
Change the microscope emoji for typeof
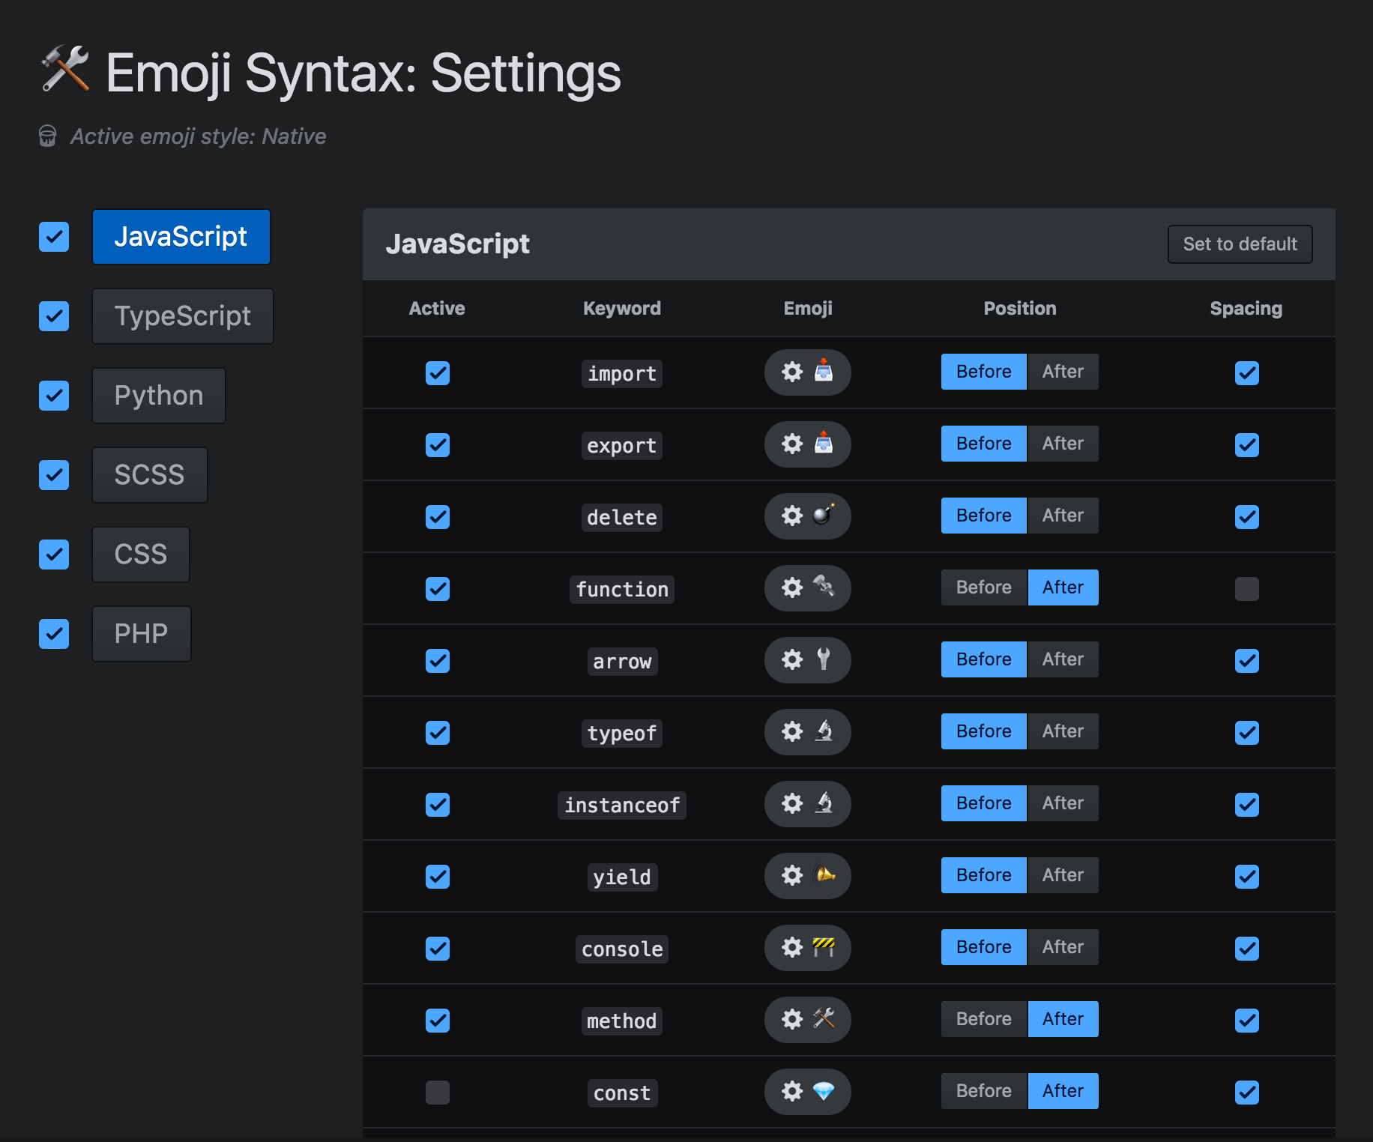click(x=807, y=732)
